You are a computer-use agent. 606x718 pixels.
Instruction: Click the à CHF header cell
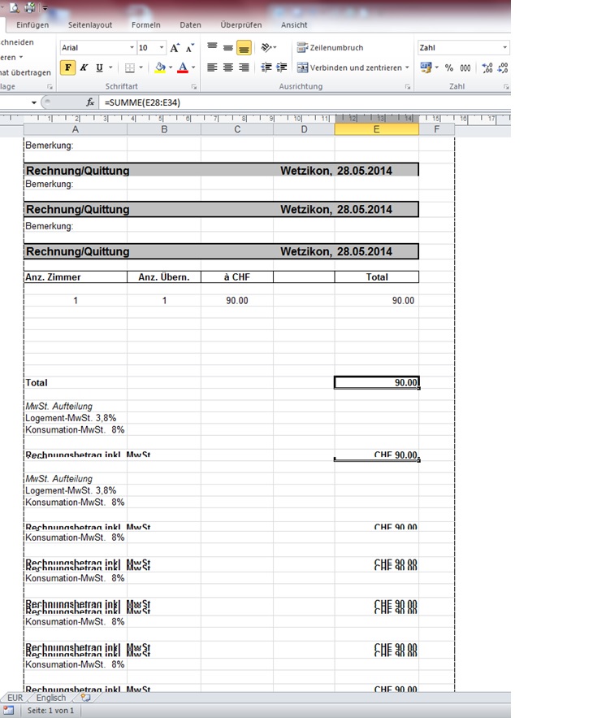(237, 277)
